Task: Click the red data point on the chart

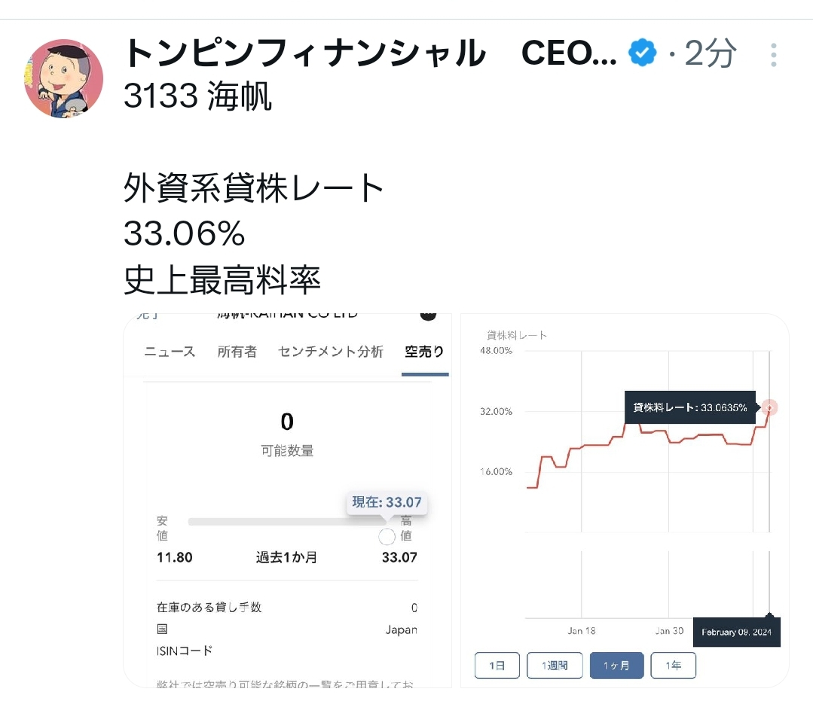Action: [769, 407]
